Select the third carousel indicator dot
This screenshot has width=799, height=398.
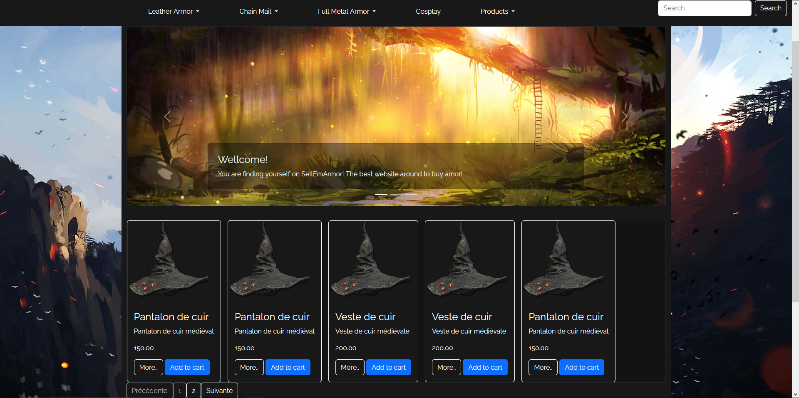411,194
